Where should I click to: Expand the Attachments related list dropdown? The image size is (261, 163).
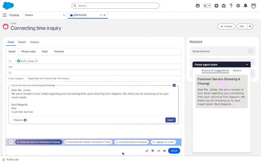(251, 51)
